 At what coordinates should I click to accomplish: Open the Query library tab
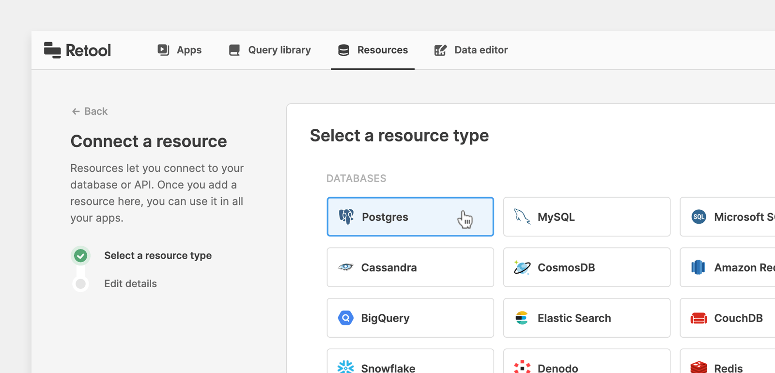point(270,50)
